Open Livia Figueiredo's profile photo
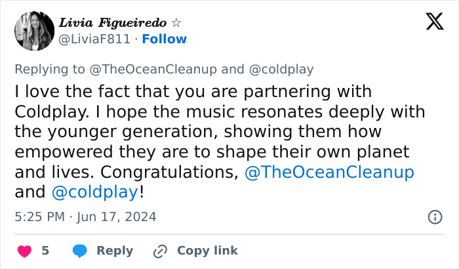Viewport: 459px width, 269px height. [x=33, y=31]
